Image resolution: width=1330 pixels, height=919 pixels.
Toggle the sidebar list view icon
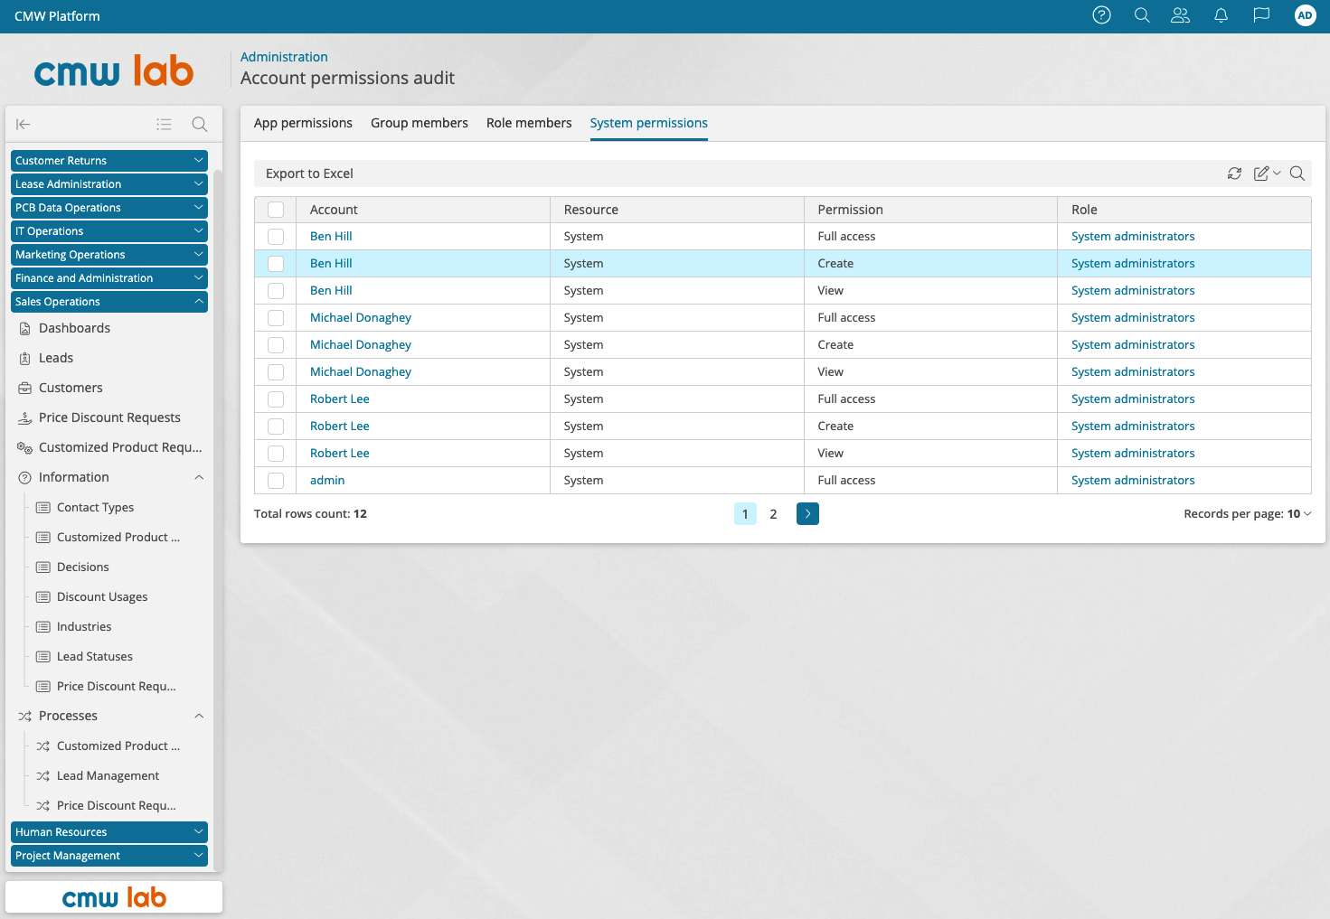(x=164, y=125)
